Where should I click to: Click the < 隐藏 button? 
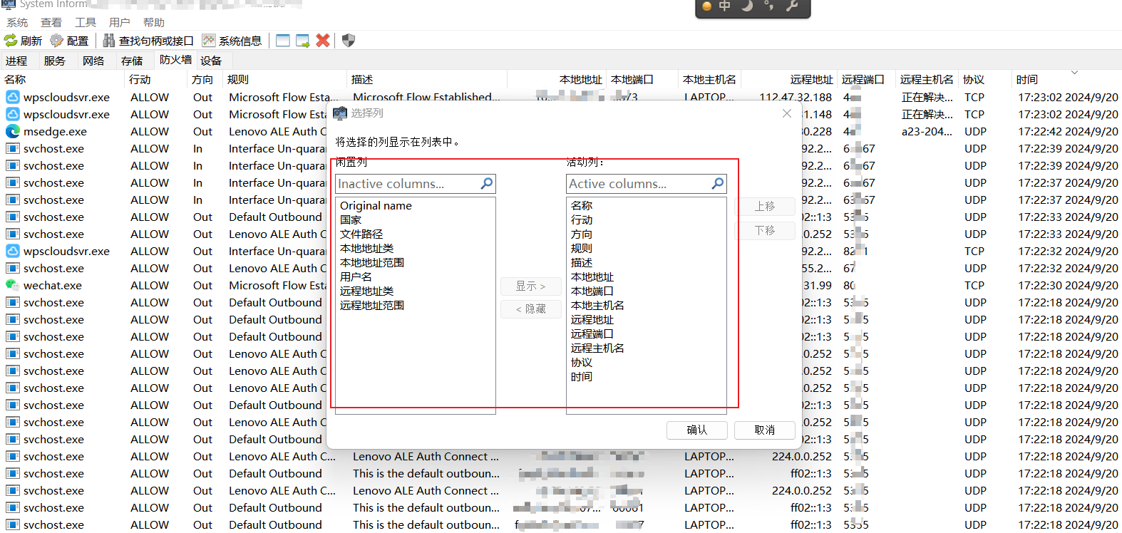coord(531,309)
